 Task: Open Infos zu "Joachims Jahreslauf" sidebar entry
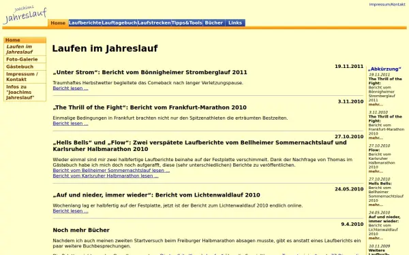coord(25,92)
